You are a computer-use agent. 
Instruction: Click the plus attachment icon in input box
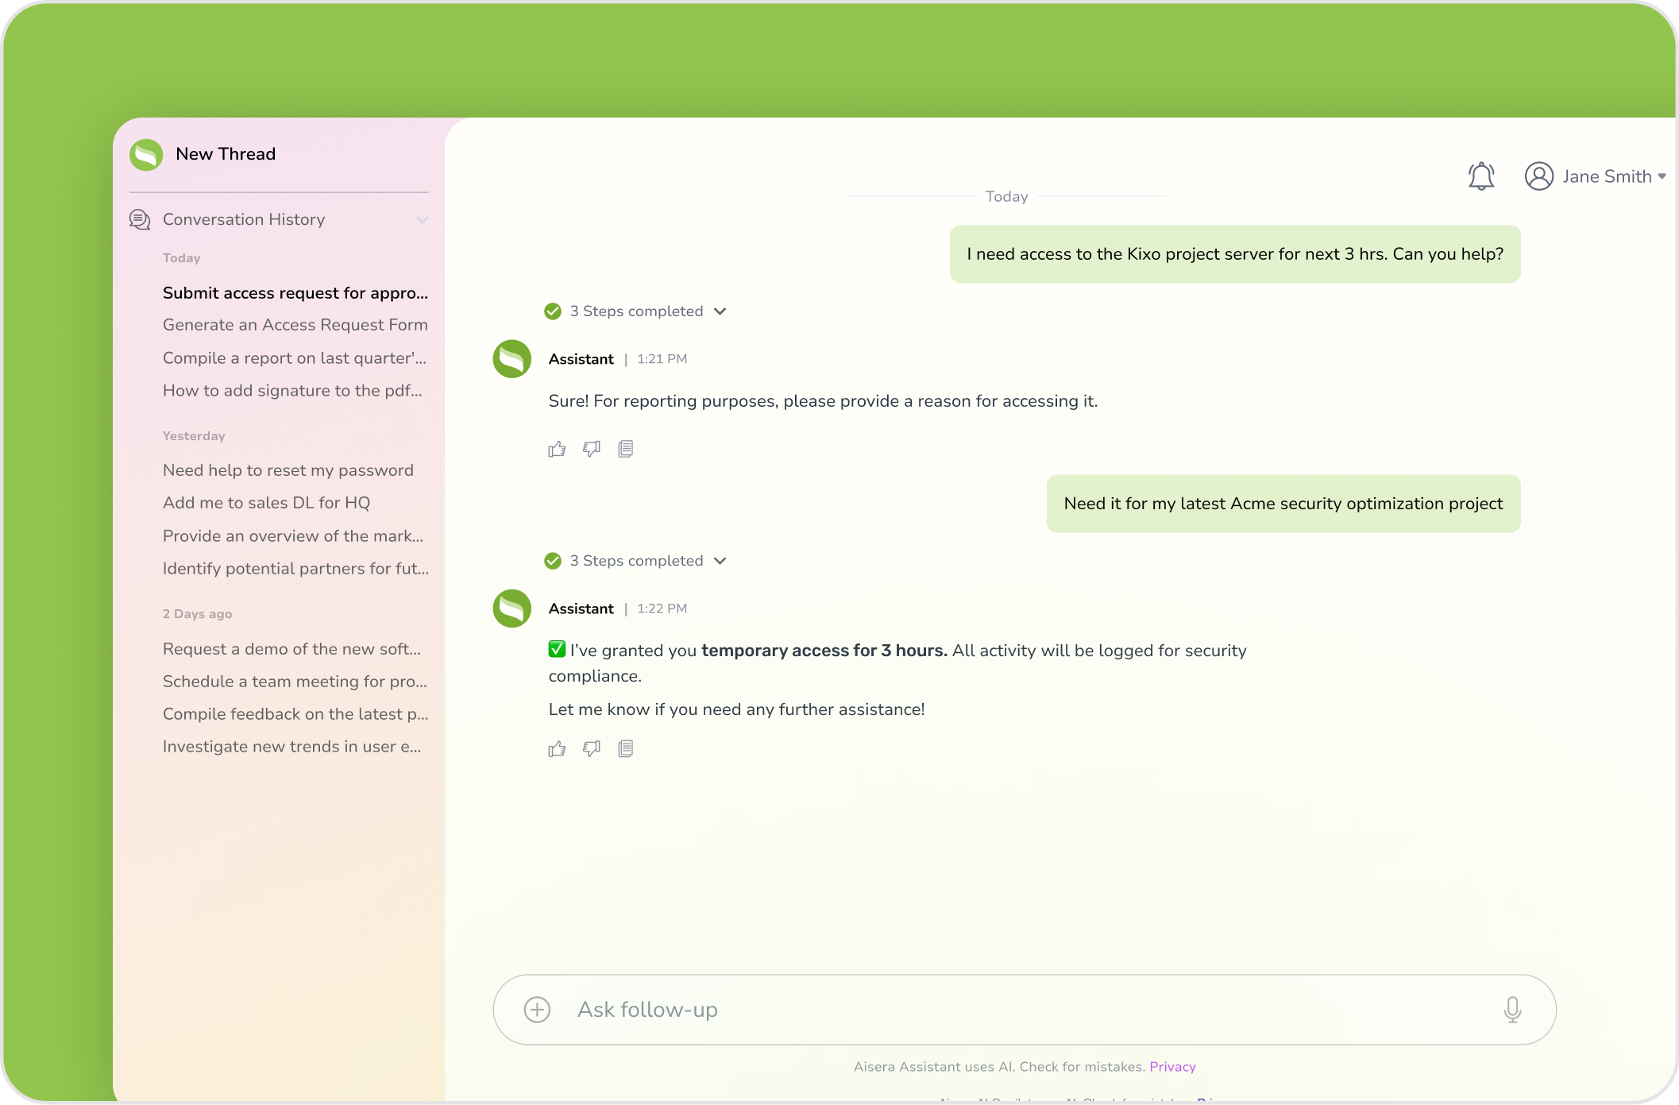coord(537,1010)
